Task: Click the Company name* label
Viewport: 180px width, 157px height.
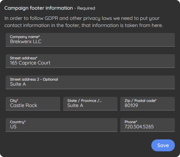Action: pos(25,37)
